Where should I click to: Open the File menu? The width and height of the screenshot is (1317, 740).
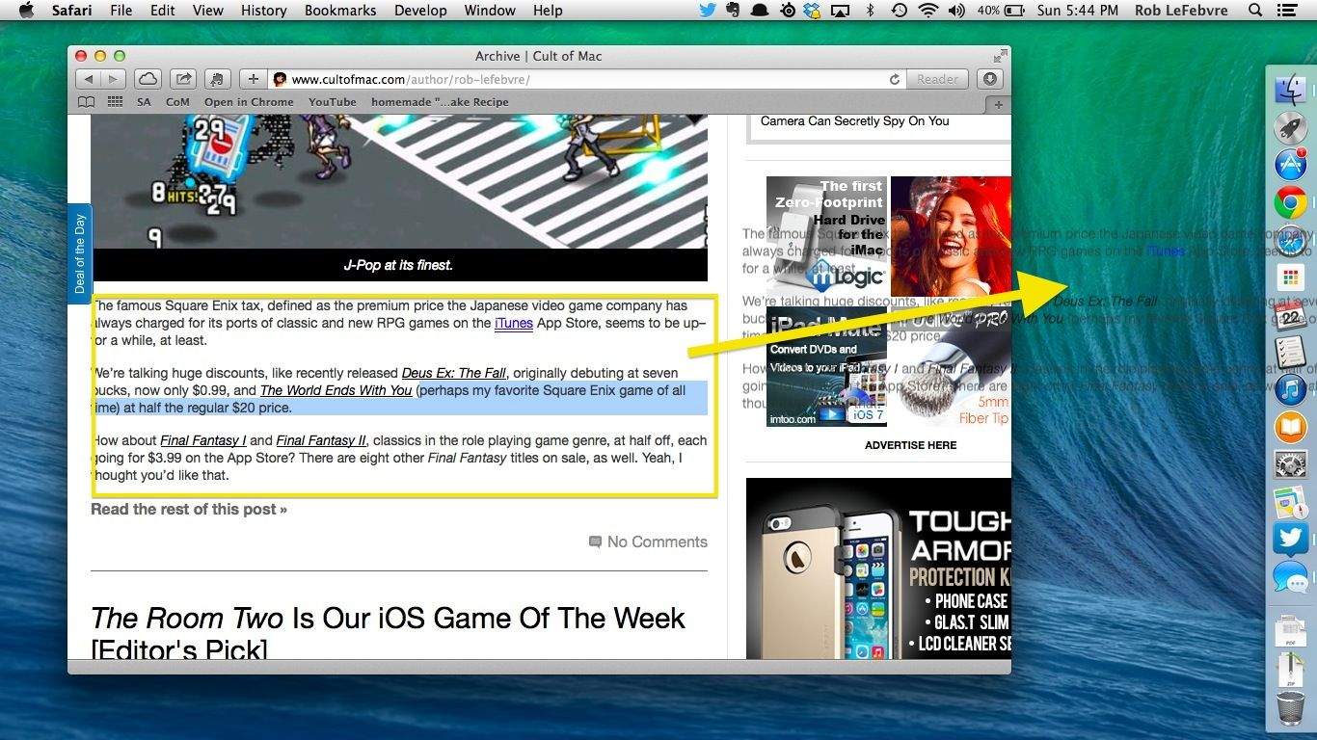pos(121,11)
